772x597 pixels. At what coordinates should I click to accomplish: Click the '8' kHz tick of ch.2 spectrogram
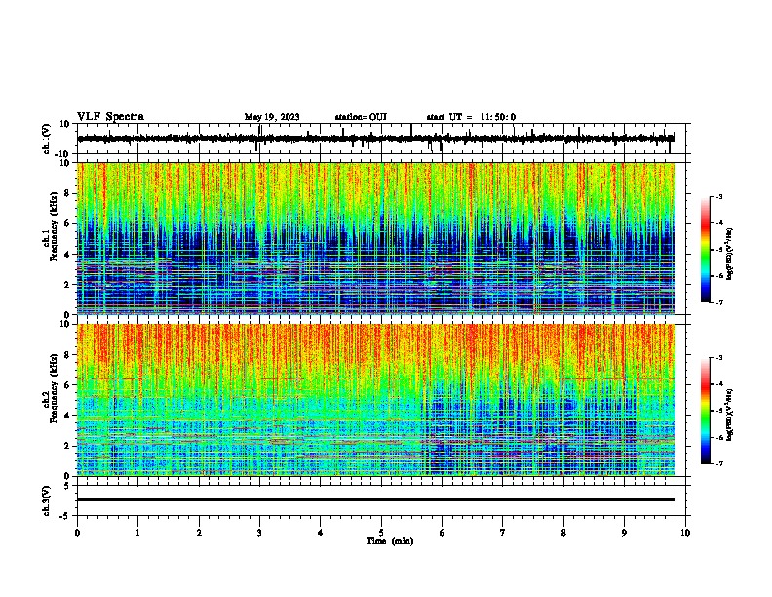[68, 355]
